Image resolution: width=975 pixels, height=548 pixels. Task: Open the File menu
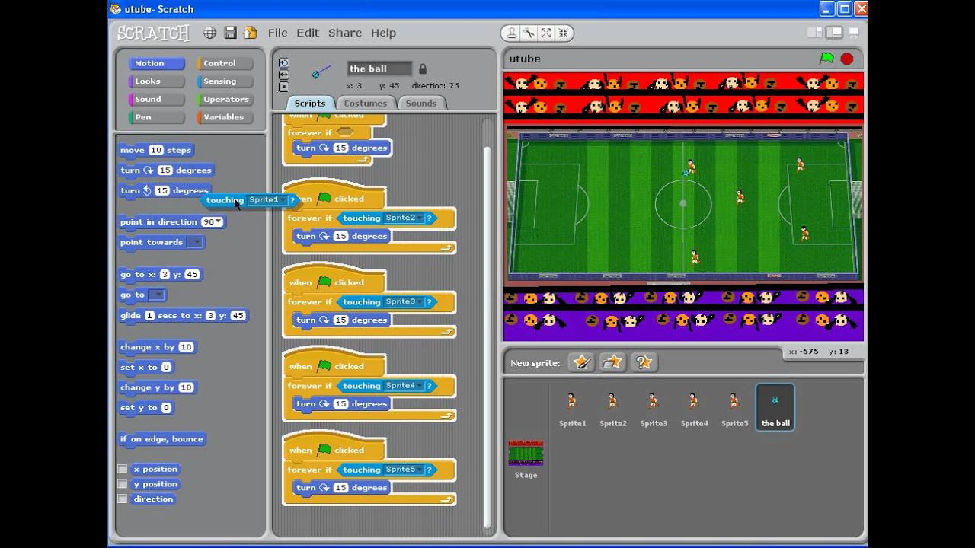(x=277, y=33)
